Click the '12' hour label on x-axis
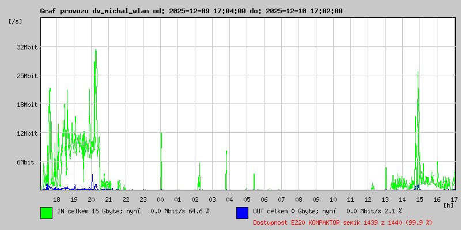This screenshot has height=230, width=461. [368, 200]
